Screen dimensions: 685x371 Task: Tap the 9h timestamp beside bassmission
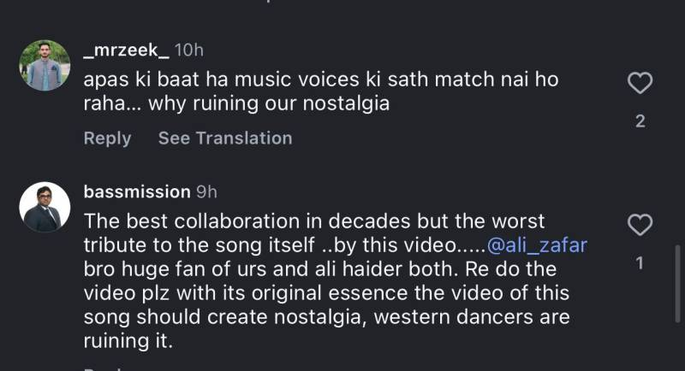pos(206,191)
